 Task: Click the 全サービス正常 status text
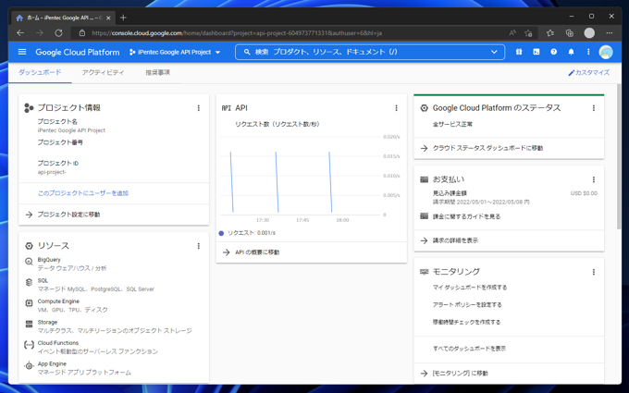click(452, 124)
